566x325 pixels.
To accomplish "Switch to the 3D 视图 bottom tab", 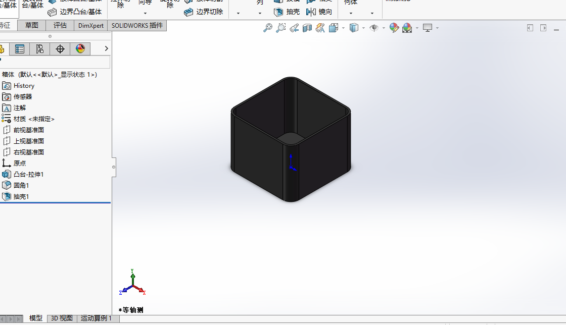I will pyautogui.click(x=62, y=318).
